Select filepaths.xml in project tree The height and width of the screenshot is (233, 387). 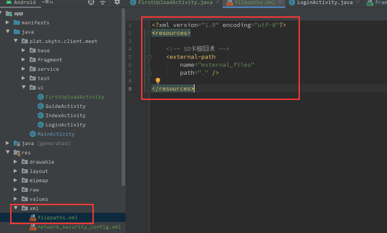[x=57, y=218]
